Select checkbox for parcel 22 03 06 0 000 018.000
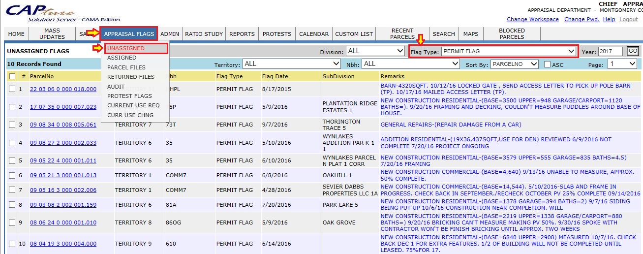This screenshot has width=643, height=254. (12, 90)
